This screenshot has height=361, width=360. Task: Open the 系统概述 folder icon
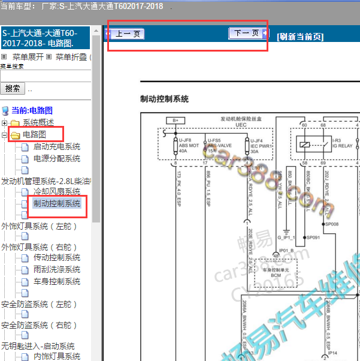click(15, 123)
